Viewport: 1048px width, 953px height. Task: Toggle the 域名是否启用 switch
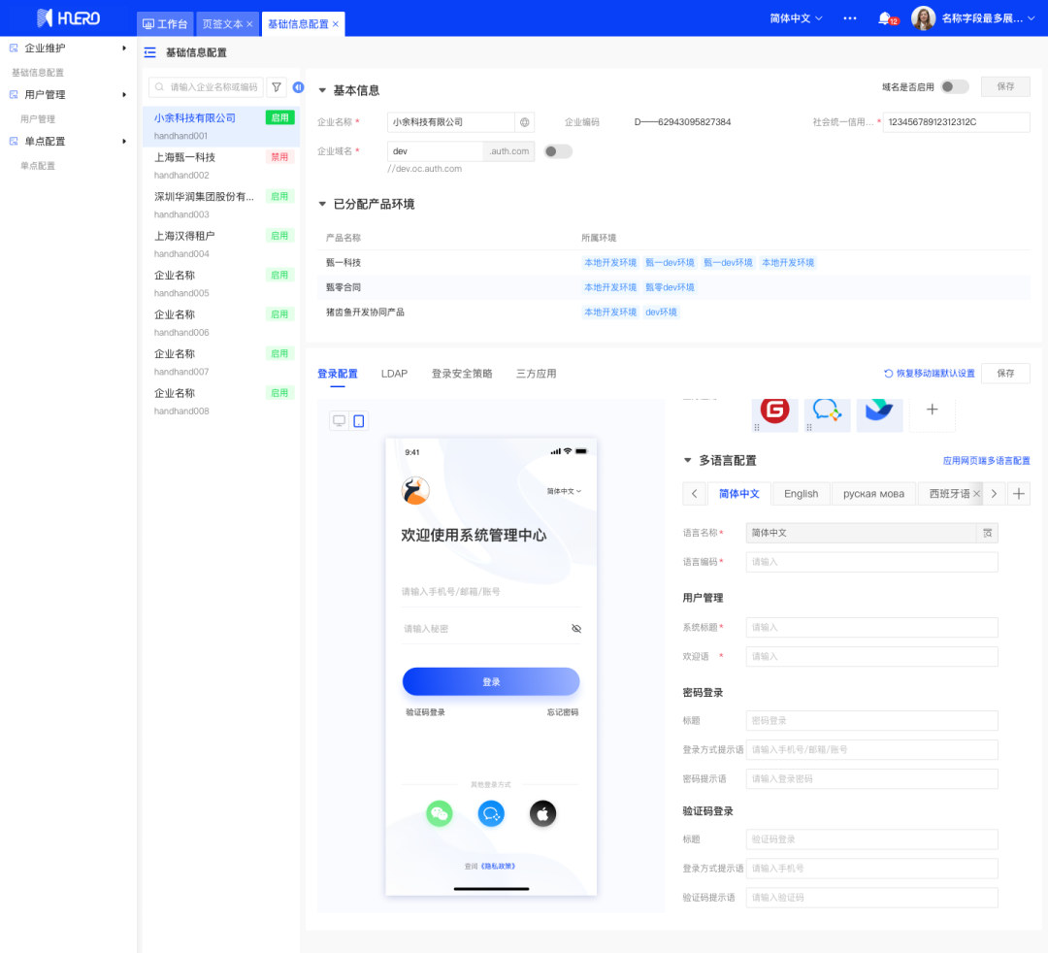954,87
